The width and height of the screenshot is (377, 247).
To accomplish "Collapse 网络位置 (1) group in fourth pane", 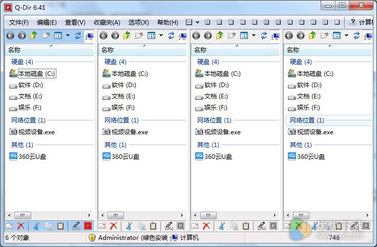I will 307,120.
